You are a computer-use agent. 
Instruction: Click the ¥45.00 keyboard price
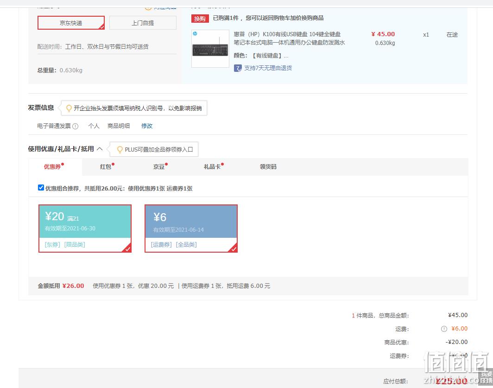(x=383, y=34)
